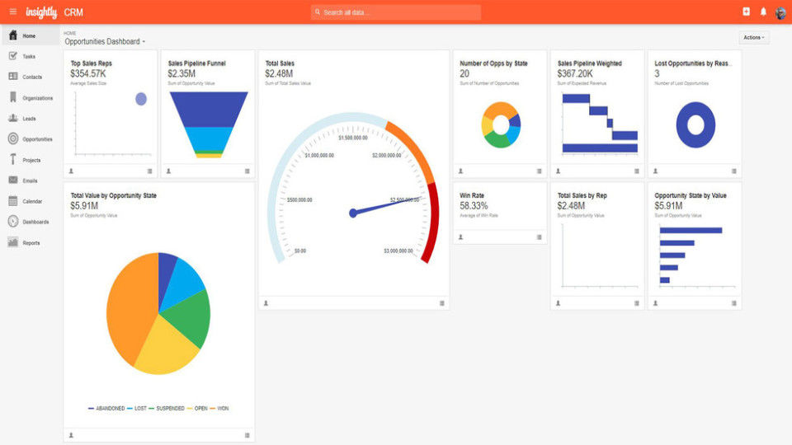Open Leads in the sidebar
The width and height of the screenshot is (792, 445).
[30, 119]
